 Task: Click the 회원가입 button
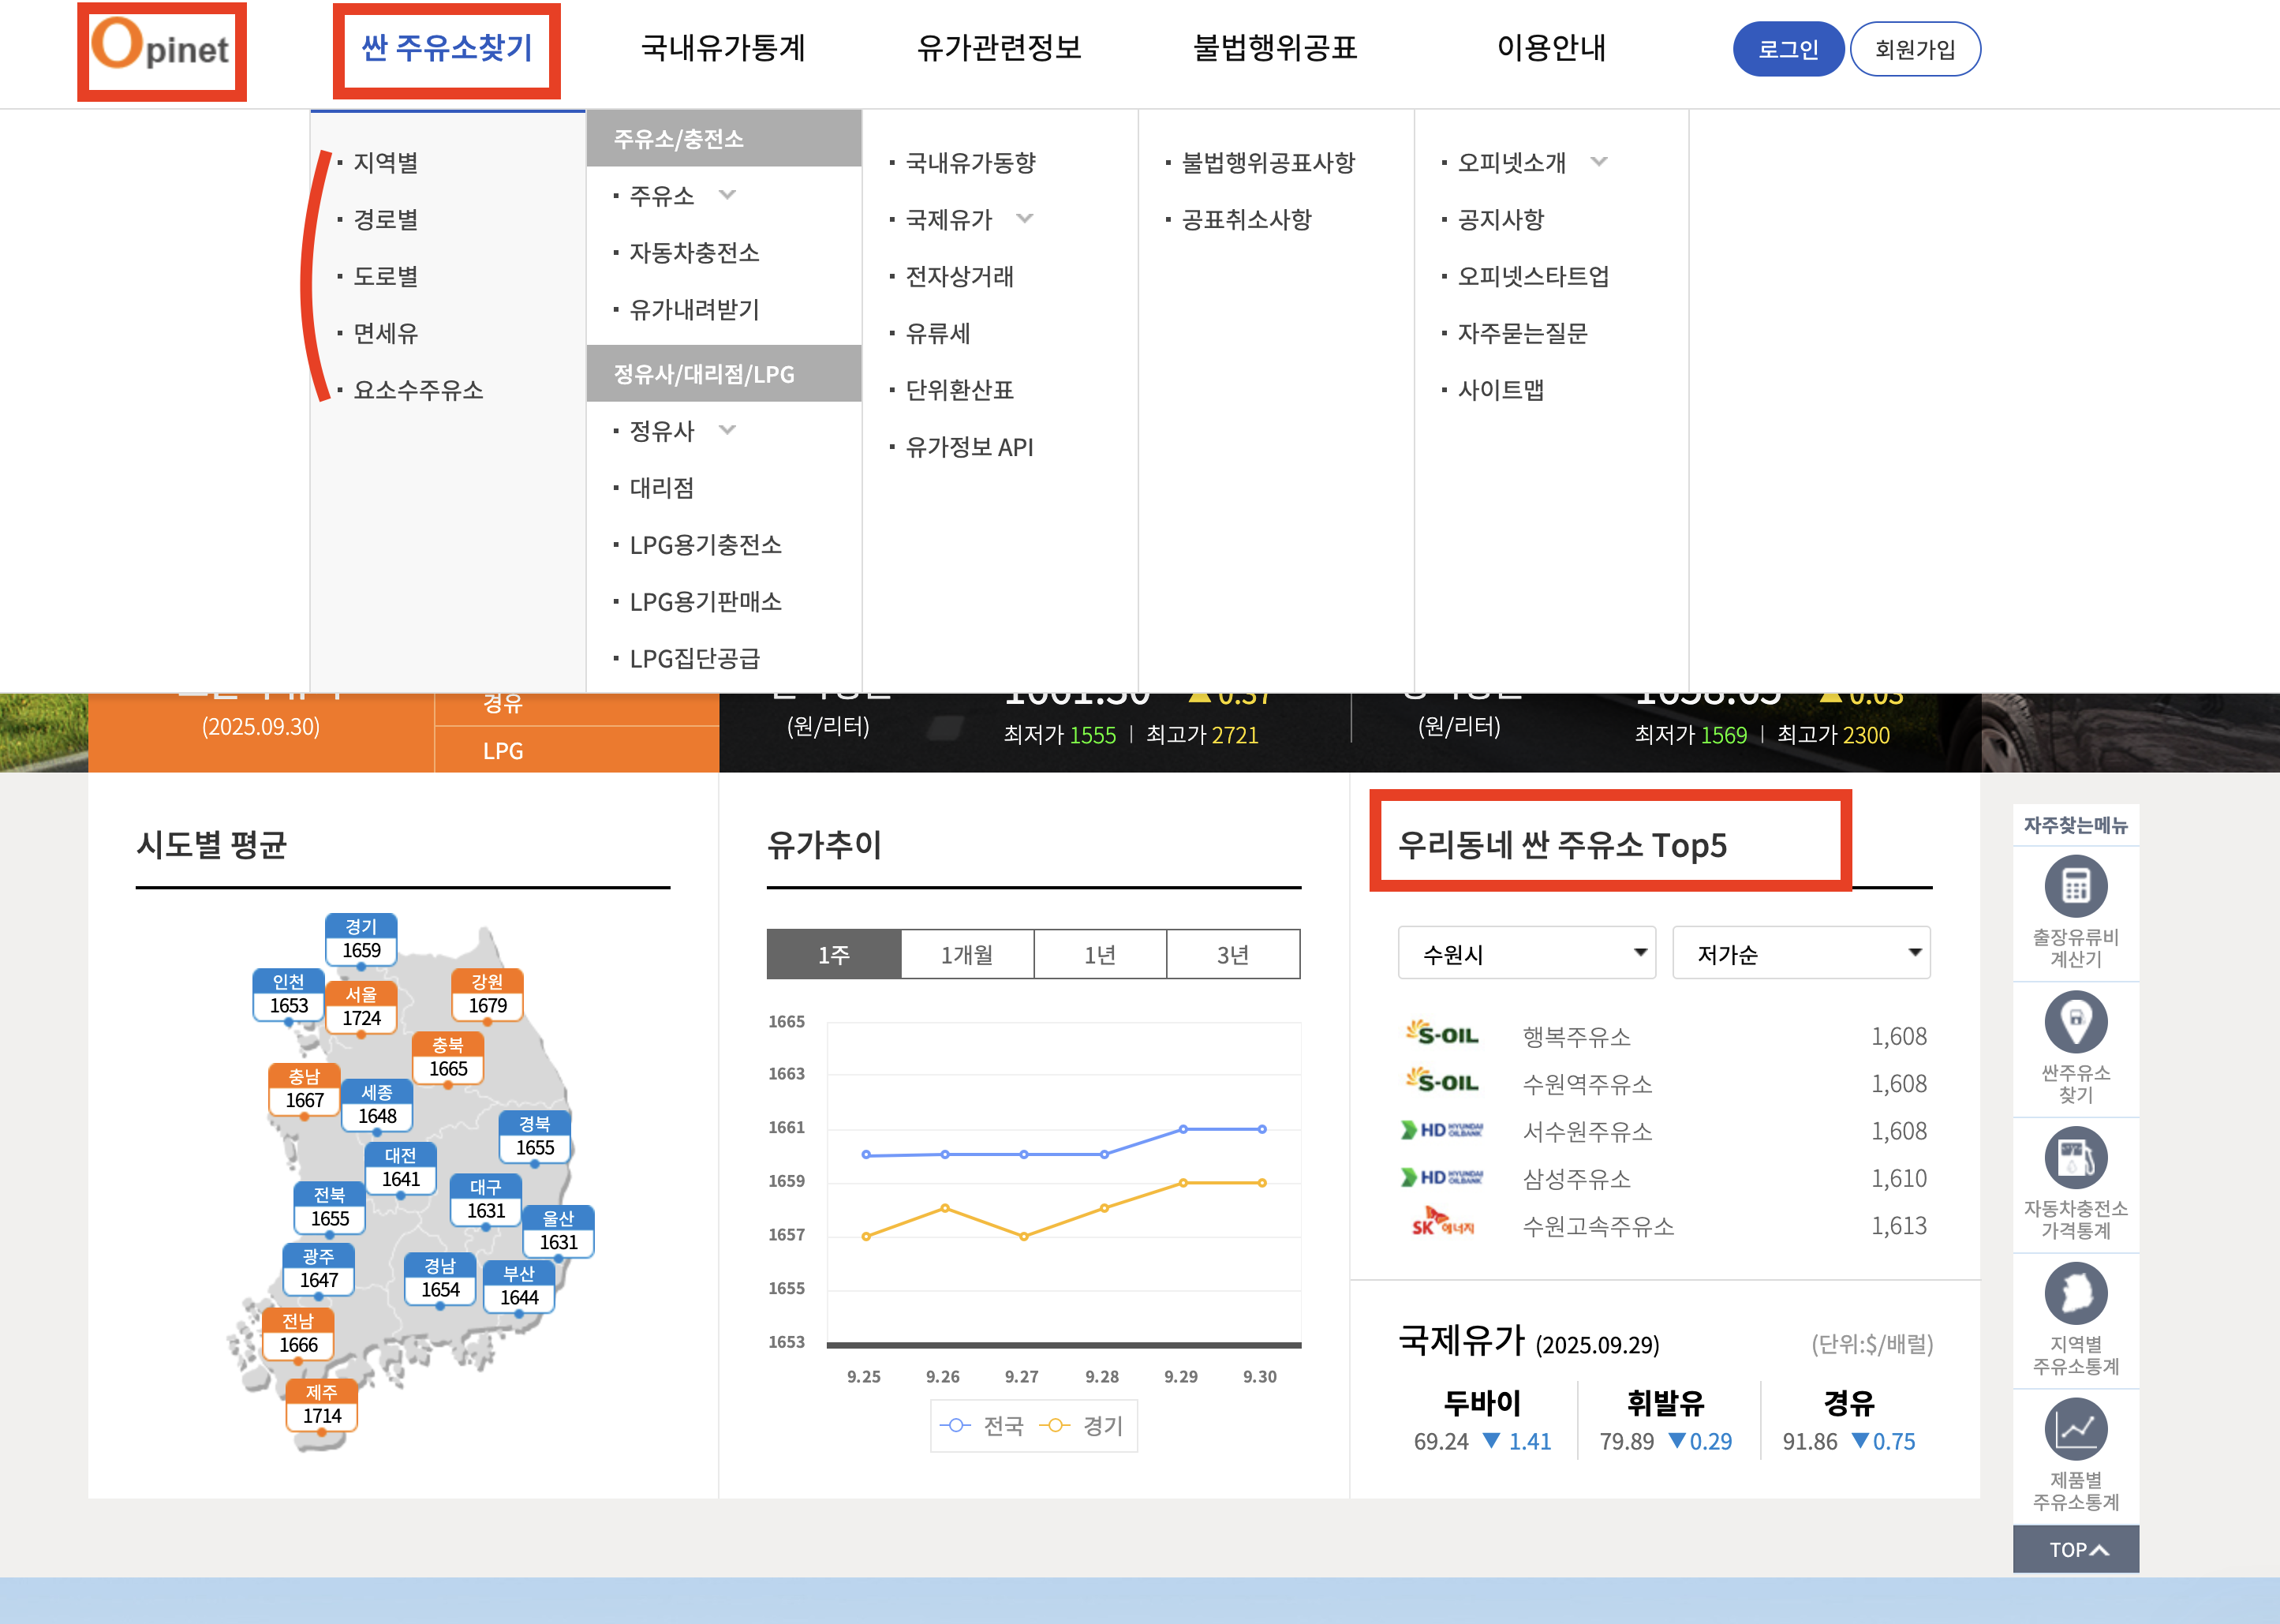click(1914, 48)
